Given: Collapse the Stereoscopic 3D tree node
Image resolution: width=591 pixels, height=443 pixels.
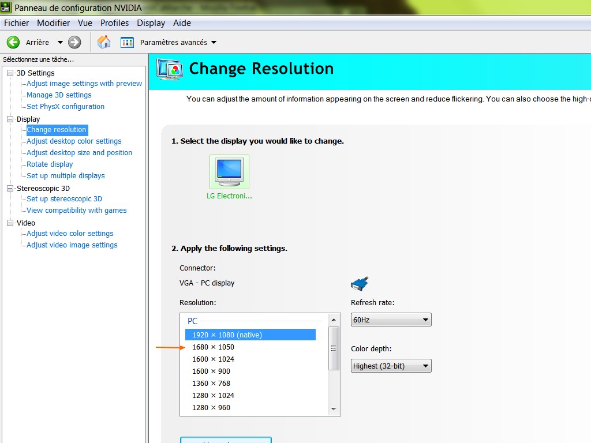Looking at the screenshot, I should [x=10, y=188].
